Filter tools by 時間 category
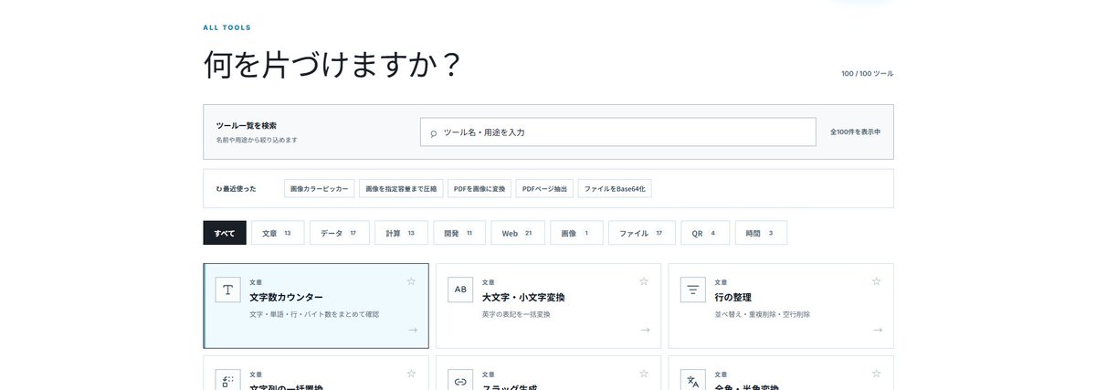1096x390 pixels. (x=761, y=233)
